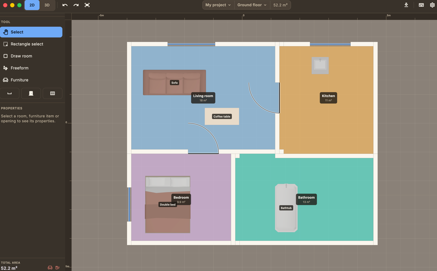Viewport: 437px width, 271px height.
Task: Pick the Draw room tool
Action: pyautogui.click(x=31, y=56)
